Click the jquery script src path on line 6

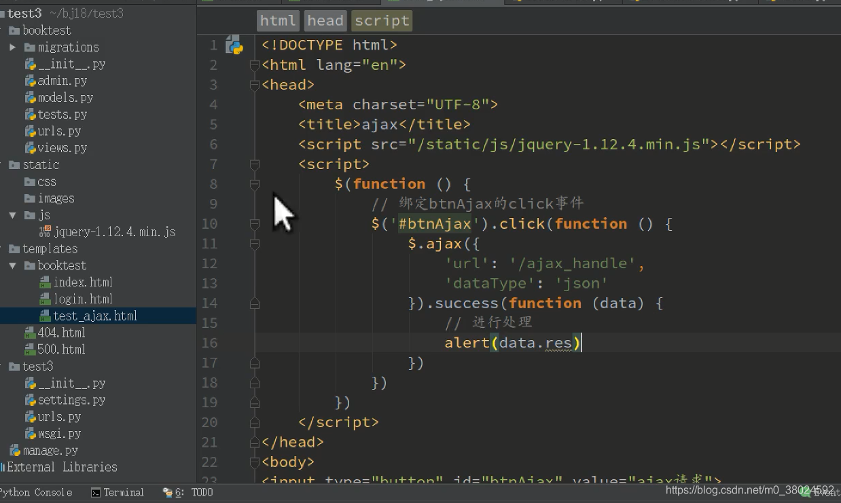pyautogui.click(x=558, y=145)
